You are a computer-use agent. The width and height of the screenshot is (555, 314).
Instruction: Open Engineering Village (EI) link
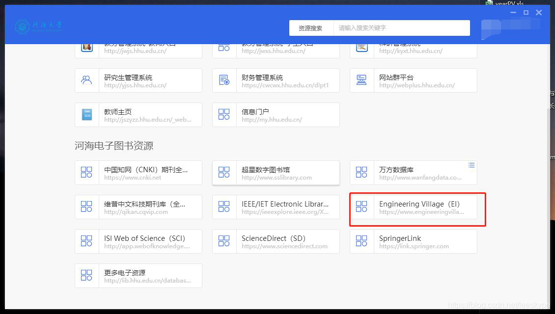point(414,207)
